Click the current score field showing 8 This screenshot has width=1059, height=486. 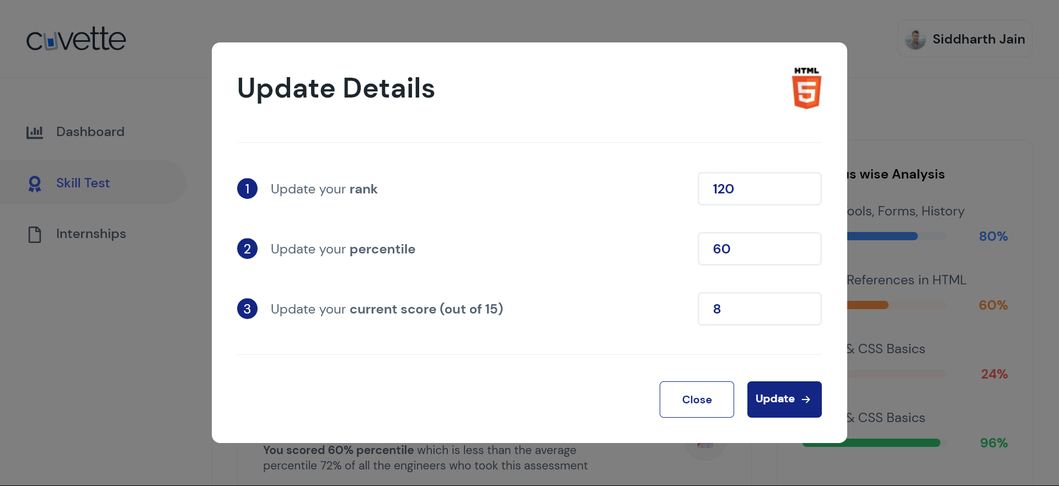(x=760, y=309)
